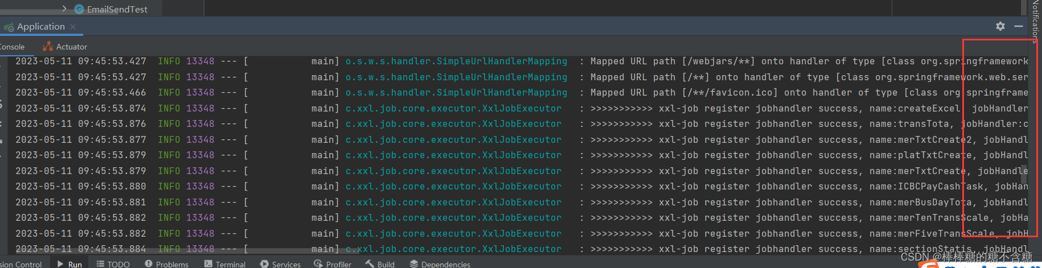Screen dimensions: 1042x268
Task: Click the name:merTenTransScale log text
Action: (929, 218)
